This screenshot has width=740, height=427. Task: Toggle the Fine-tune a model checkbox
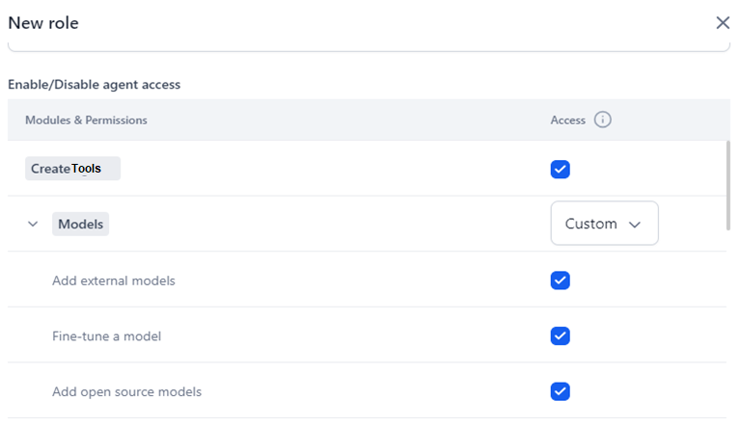560,336
